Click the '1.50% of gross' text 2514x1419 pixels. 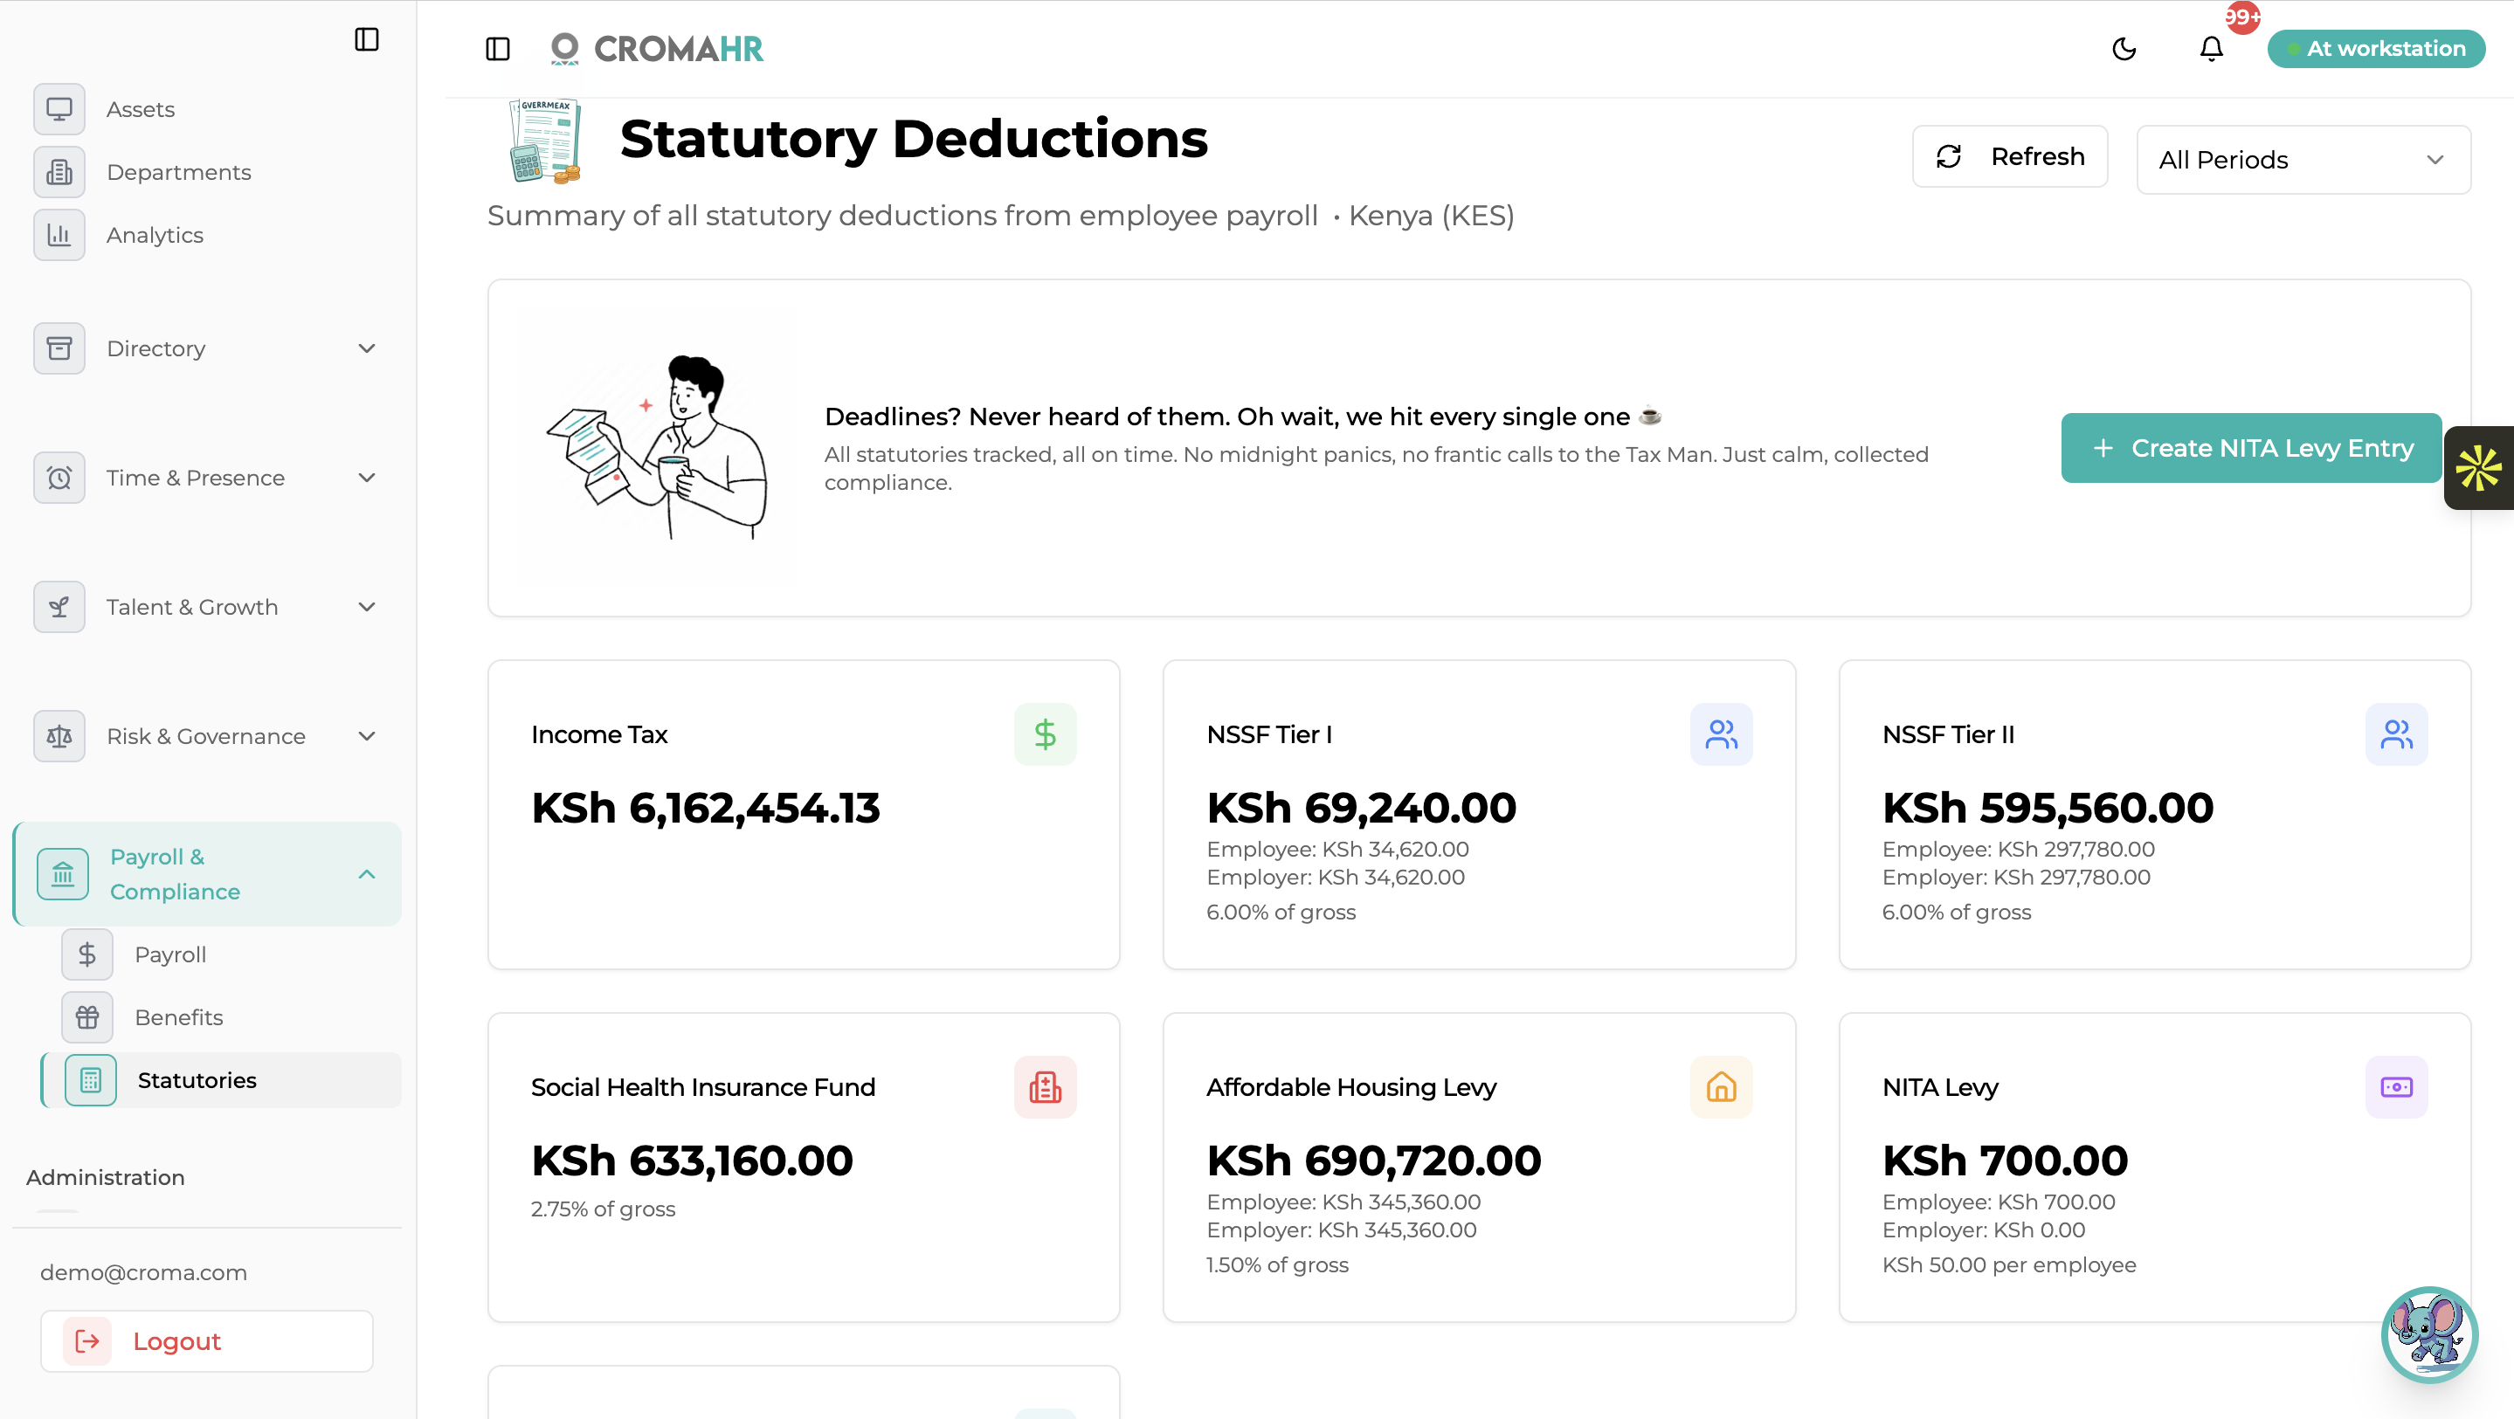(x=1277, y=1264)
